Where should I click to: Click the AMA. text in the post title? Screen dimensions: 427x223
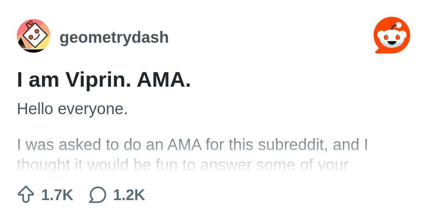click(164, 80)
